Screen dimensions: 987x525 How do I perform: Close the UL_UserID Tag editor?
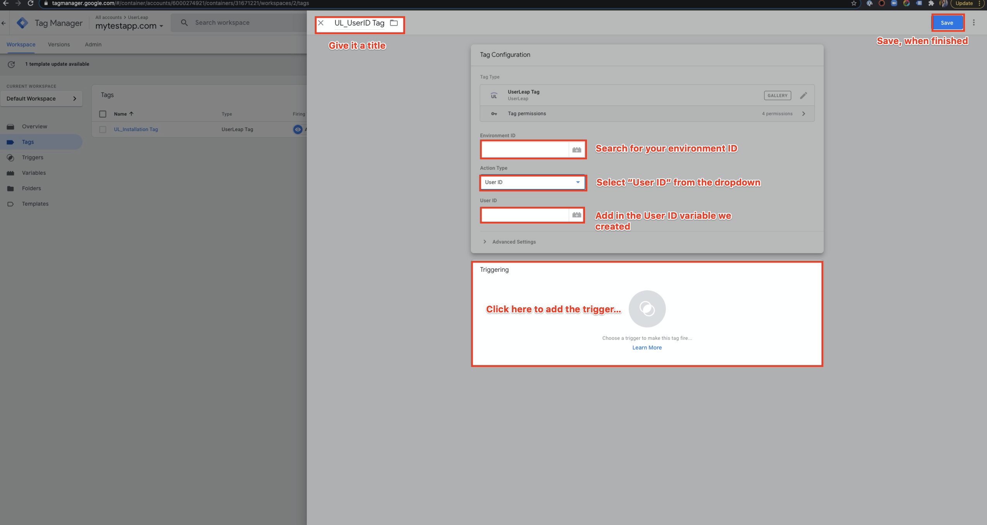pos(321,23)
